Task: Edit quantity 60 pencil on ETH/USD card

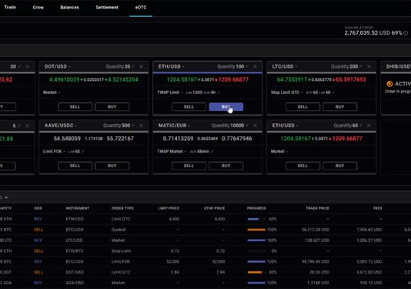Action: [361, 126]
